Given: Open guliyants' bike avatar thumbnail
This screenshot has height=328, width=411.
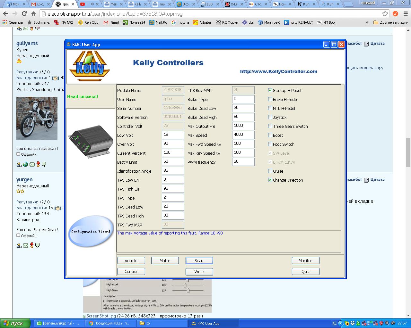Looking at the screenshot, I should tap(37, 119).
